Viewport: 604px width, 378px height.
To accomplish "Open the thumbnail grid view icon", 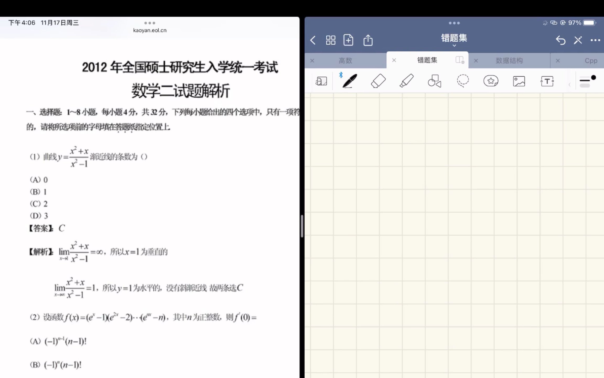I will pos(330,40).
